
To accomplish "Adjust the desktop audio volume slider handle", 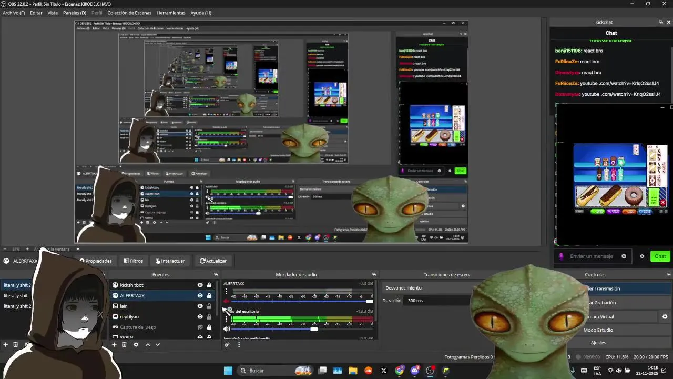I will (x=314, y=329).
